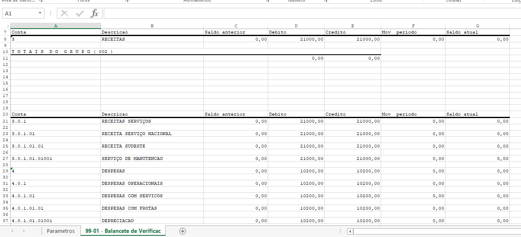Open the Insert Function fx dialog
The width and height of the screenshot is (521, 237).
[x=95, y=13]
